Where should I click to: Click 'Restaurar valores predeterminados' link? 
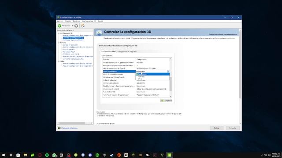[x=223, y=34]
